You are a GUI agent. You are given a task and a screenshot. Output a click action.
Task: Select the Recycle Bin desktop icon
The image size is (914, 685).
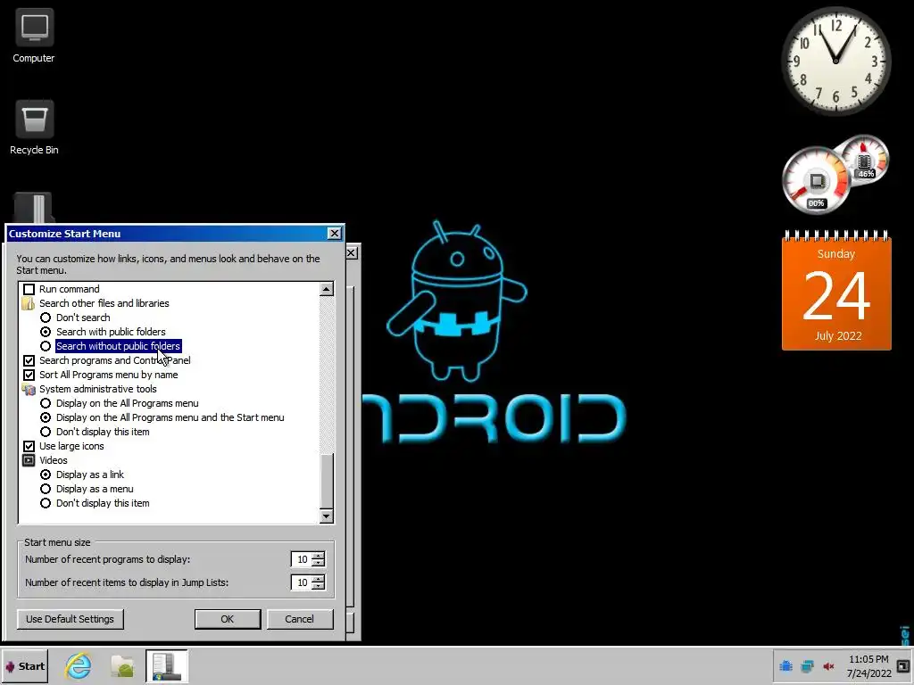[34, 128]
